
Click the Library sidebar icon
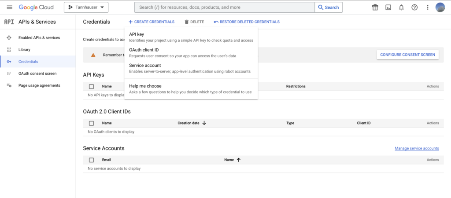coord(9,50)
